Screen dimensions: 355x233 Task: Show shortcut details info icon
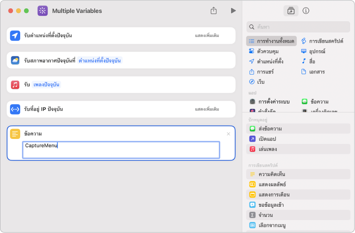click(x=306, y=11)
